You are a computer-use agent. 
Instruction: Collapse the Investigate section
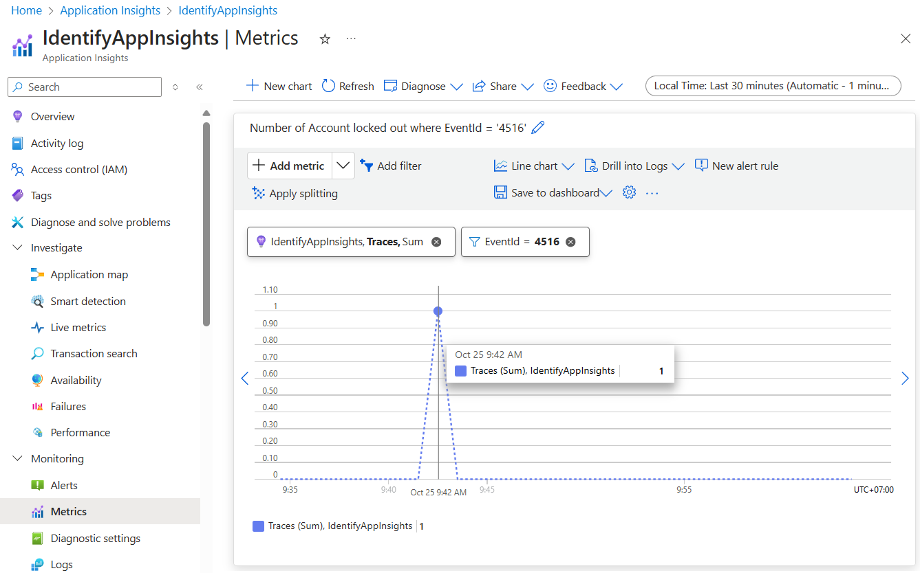click(18, 248)
